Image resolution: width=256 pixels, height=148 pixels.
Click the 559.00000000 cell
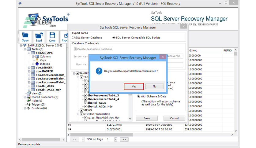pos(193,129)
